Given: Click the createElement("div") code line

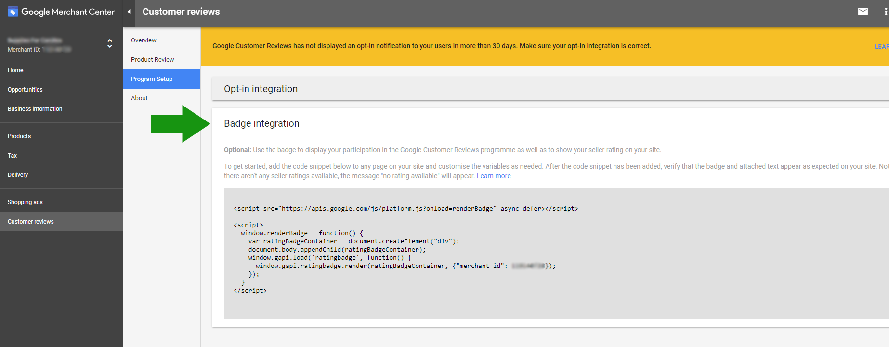Looking at the screenshot, I should tap(354, 241).
